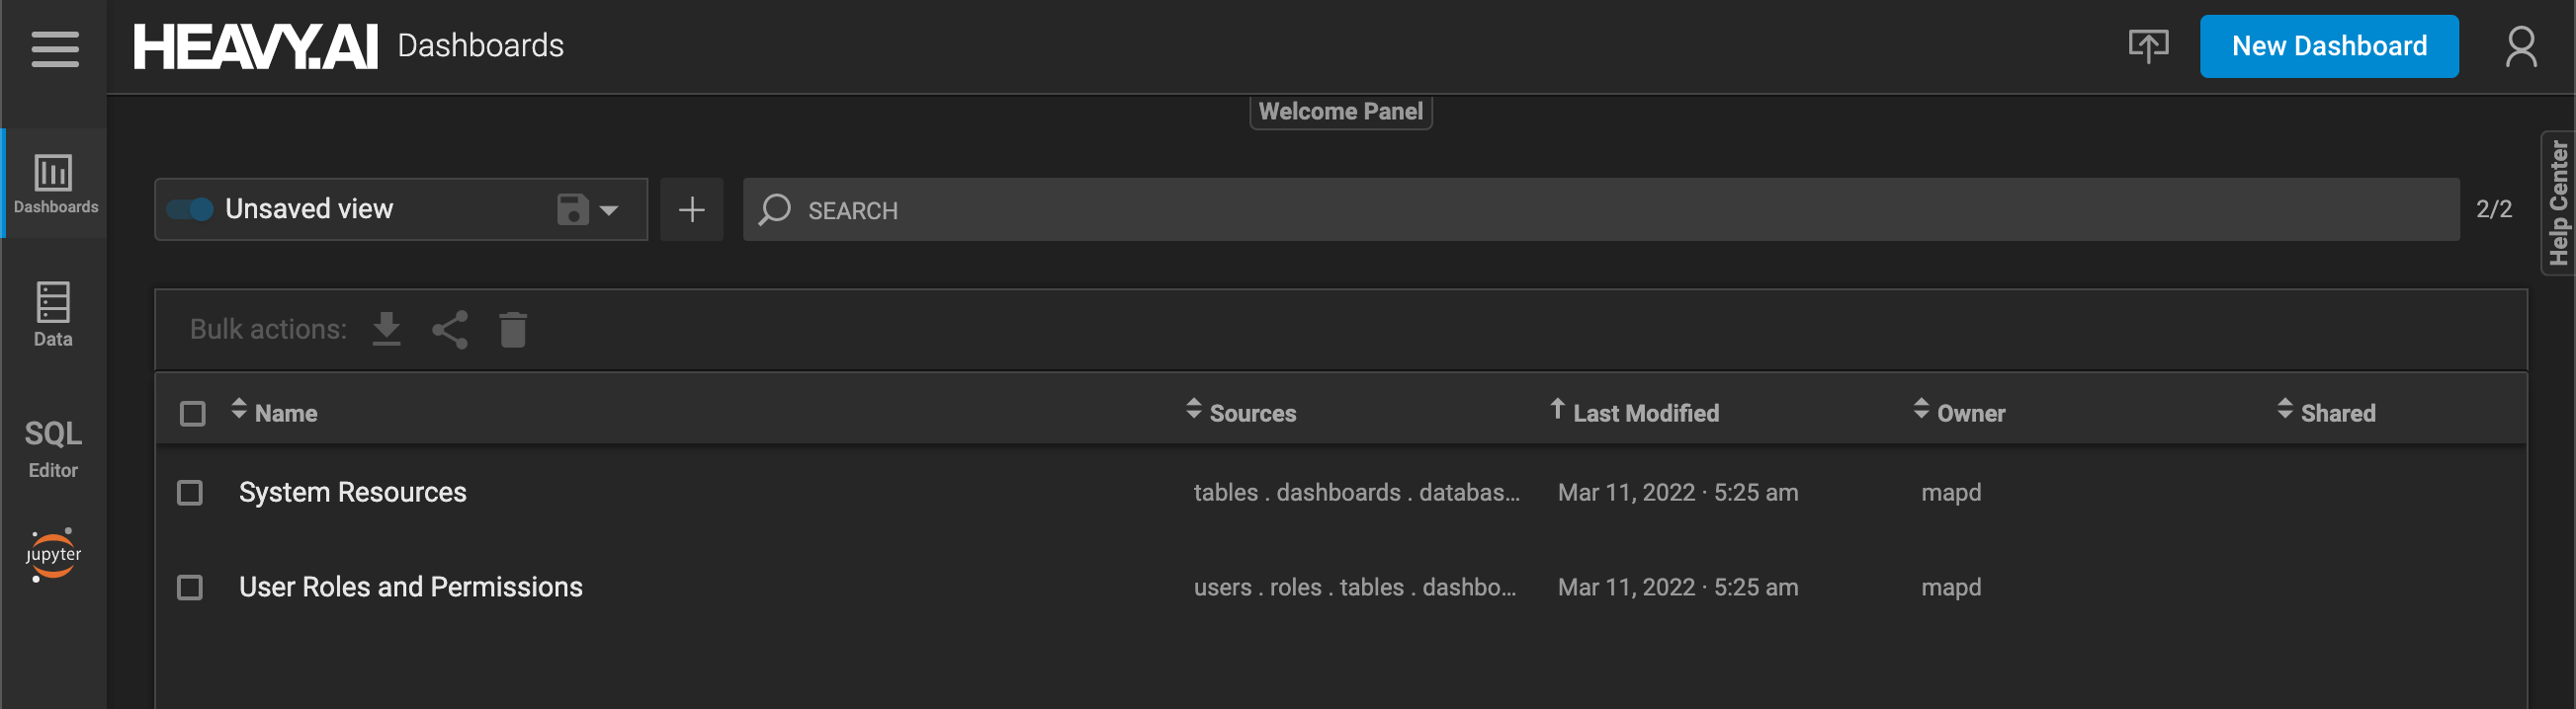
Task: Sort by Last Modified column
Action: pyautogui.click(x=1644, y=414)
